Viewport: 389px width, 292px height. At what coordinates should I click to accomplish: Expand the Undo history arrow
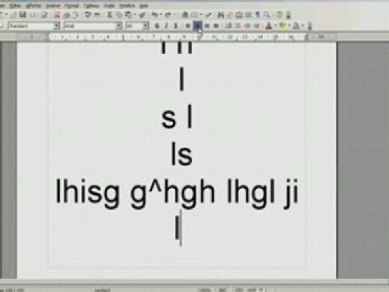click(x=160, y=15)
